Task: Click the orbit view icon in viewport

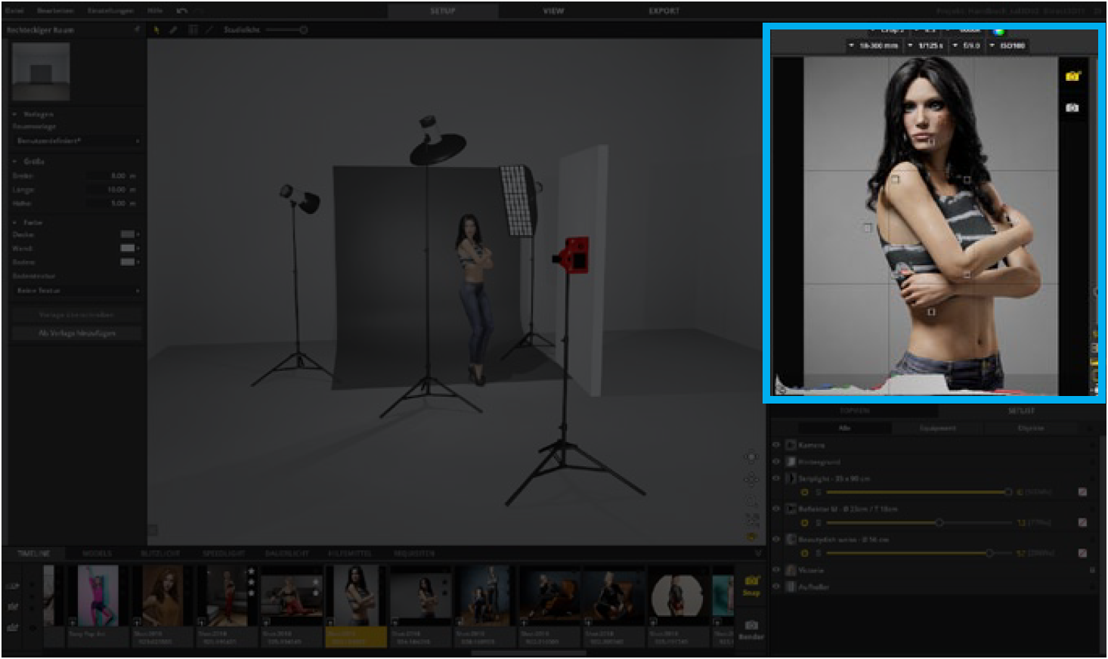Action: pos(751,457)
